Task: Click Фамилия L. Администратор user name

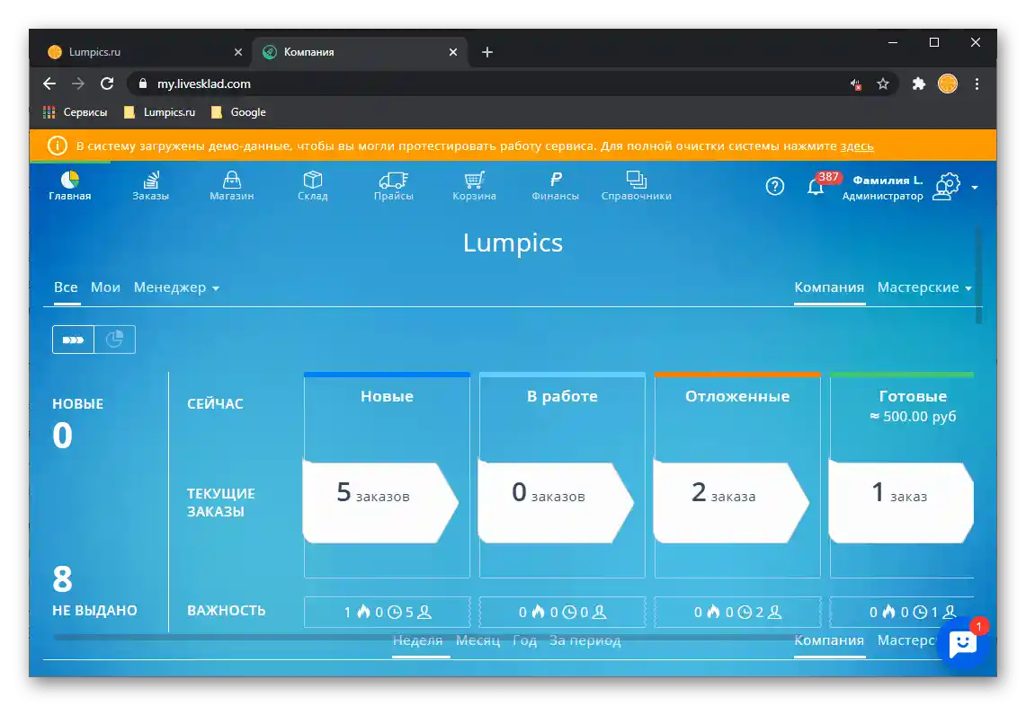Action: coord(883,188)
